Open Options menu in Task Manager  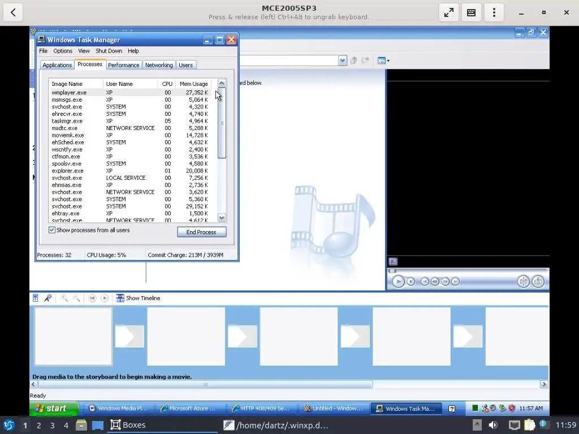pos(63,51)
